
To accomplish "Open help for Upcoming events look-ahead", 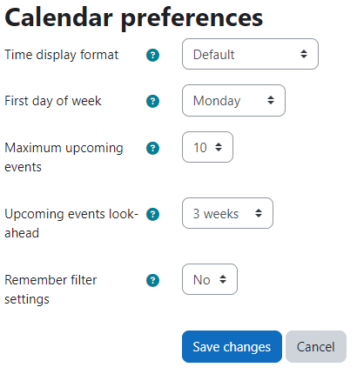I will (152, 214).
